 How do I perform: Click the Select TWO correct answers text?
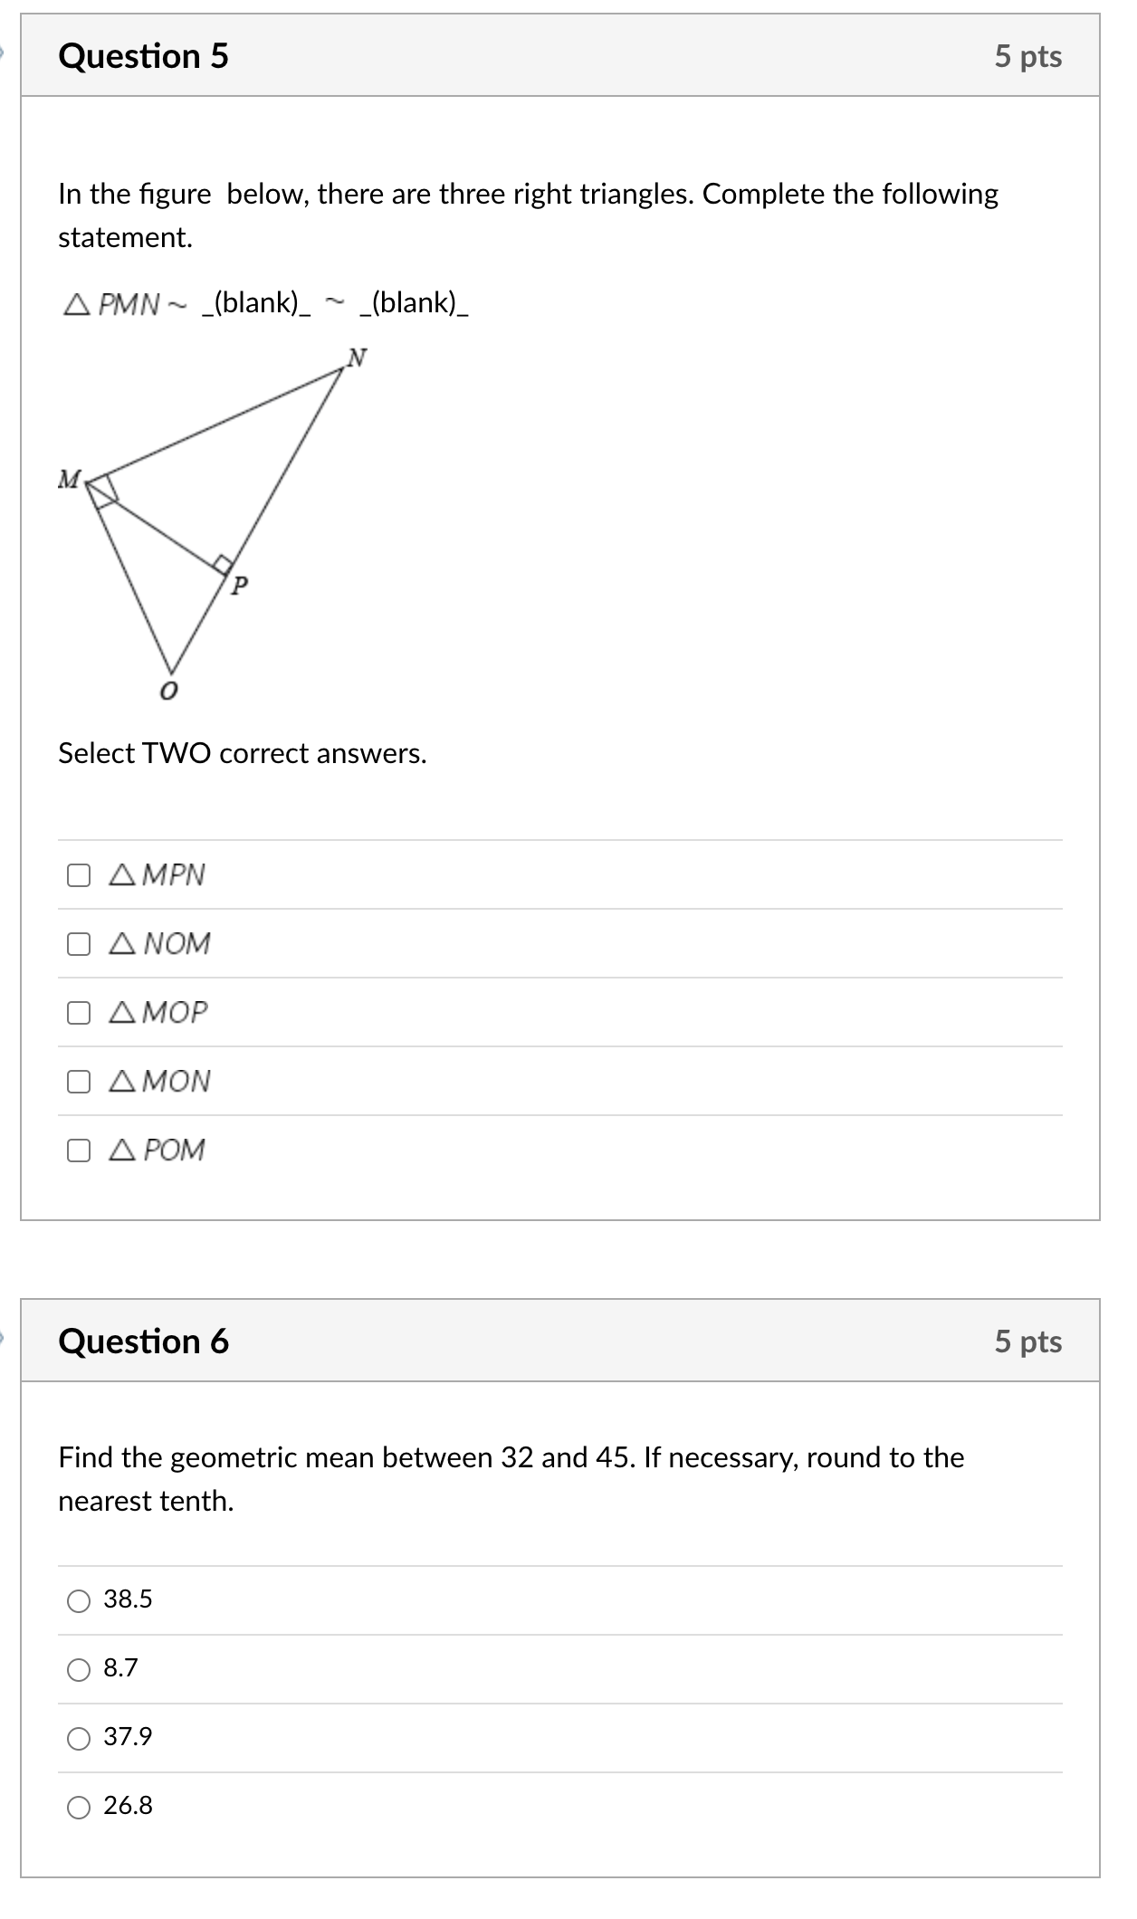(242, 753)
